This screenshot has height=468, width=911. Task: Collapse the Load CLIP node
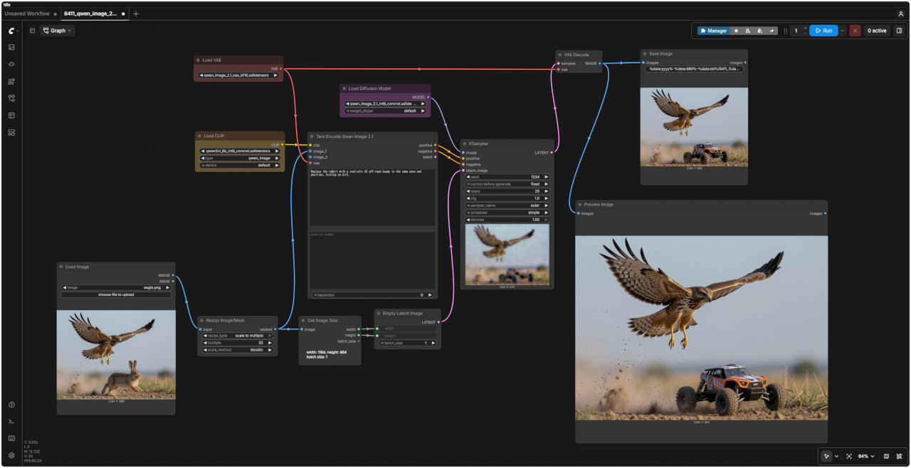199,136
